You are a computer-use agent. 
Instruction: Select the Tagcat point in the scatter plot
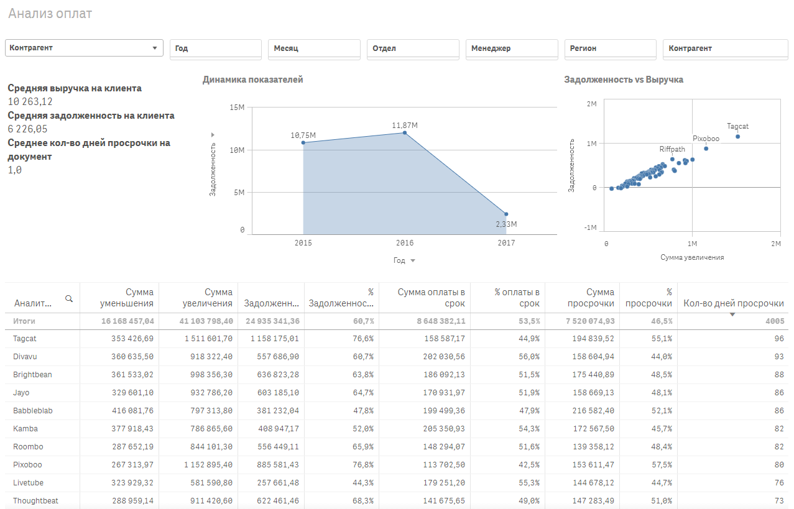tap(737, 137)
